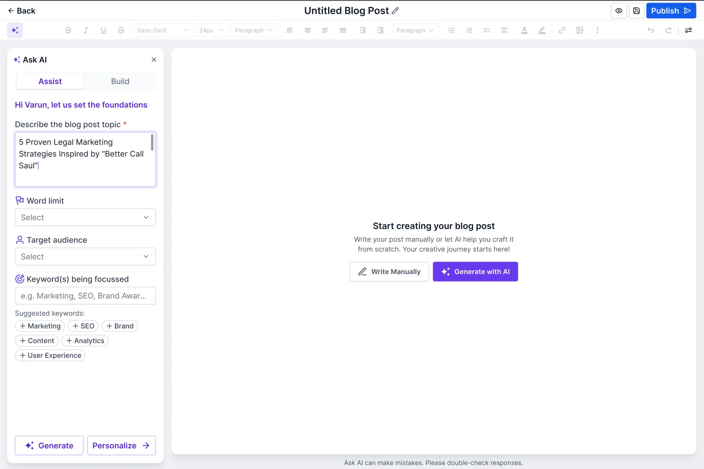Viewport: 704px width, 469px height.
Task: Add the Marketing suggested keyword
Action: (40, 326)
